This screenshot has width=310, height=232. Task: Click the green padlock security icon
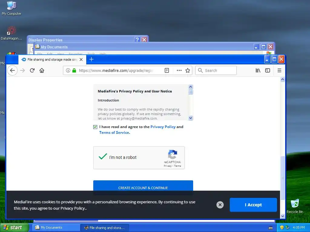[x=74, y=70]
